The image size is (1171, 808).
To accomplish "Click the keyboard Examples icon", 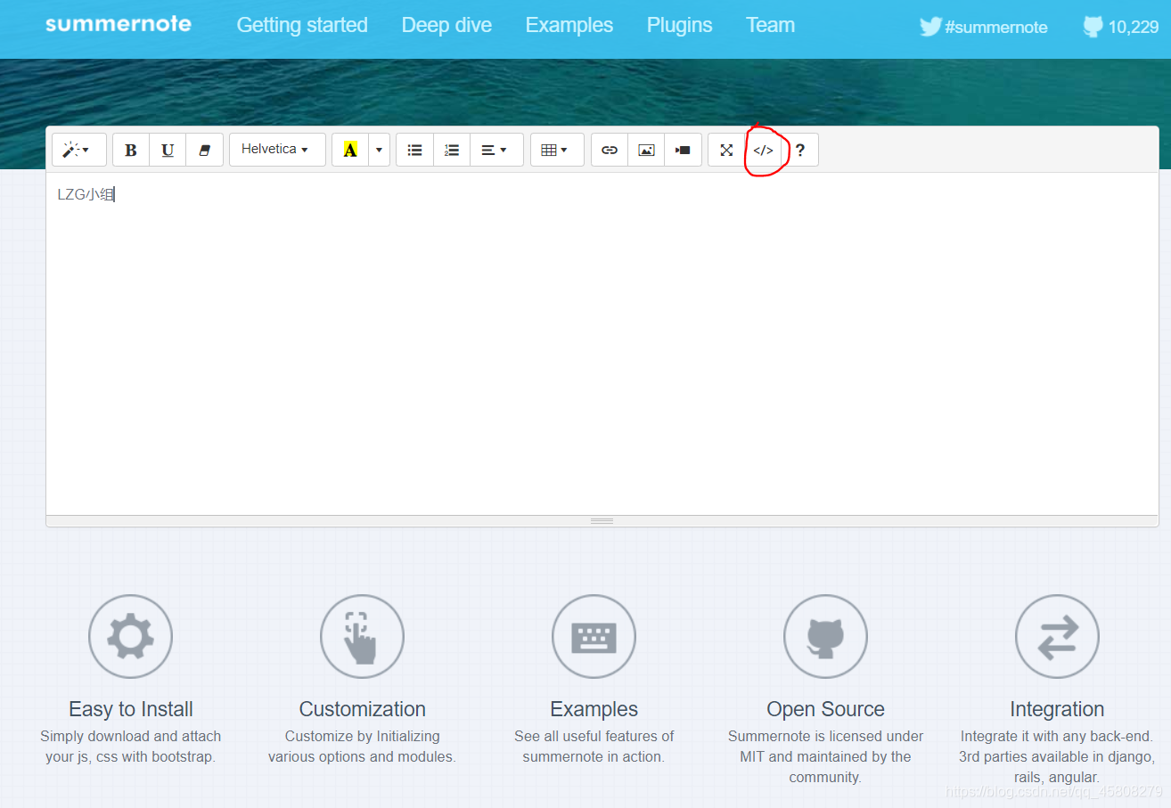I will pos(594,636).
